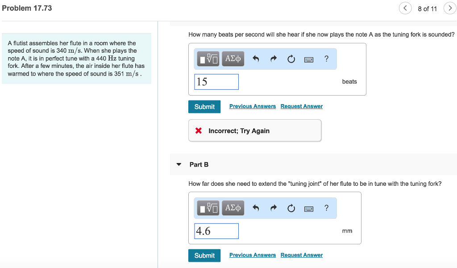Undo last edit in beats answer toolbar

256,59
